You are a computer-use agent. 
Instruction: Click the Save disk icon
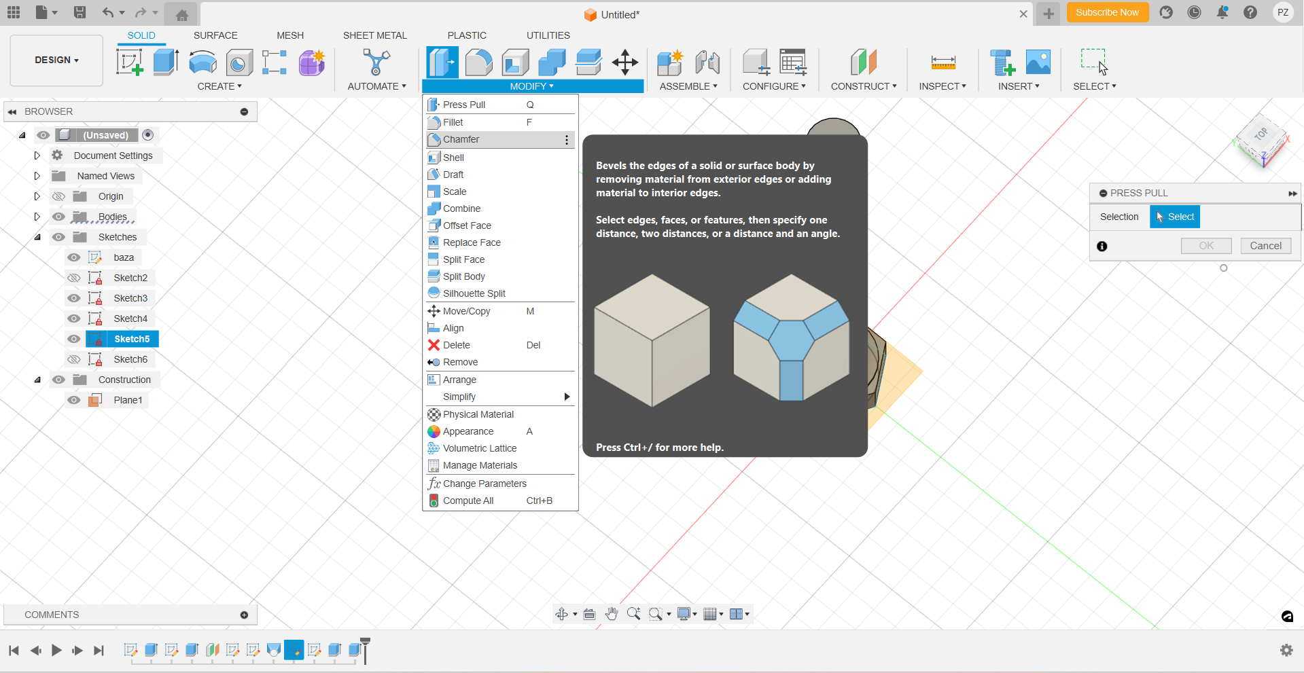(80, 12)
